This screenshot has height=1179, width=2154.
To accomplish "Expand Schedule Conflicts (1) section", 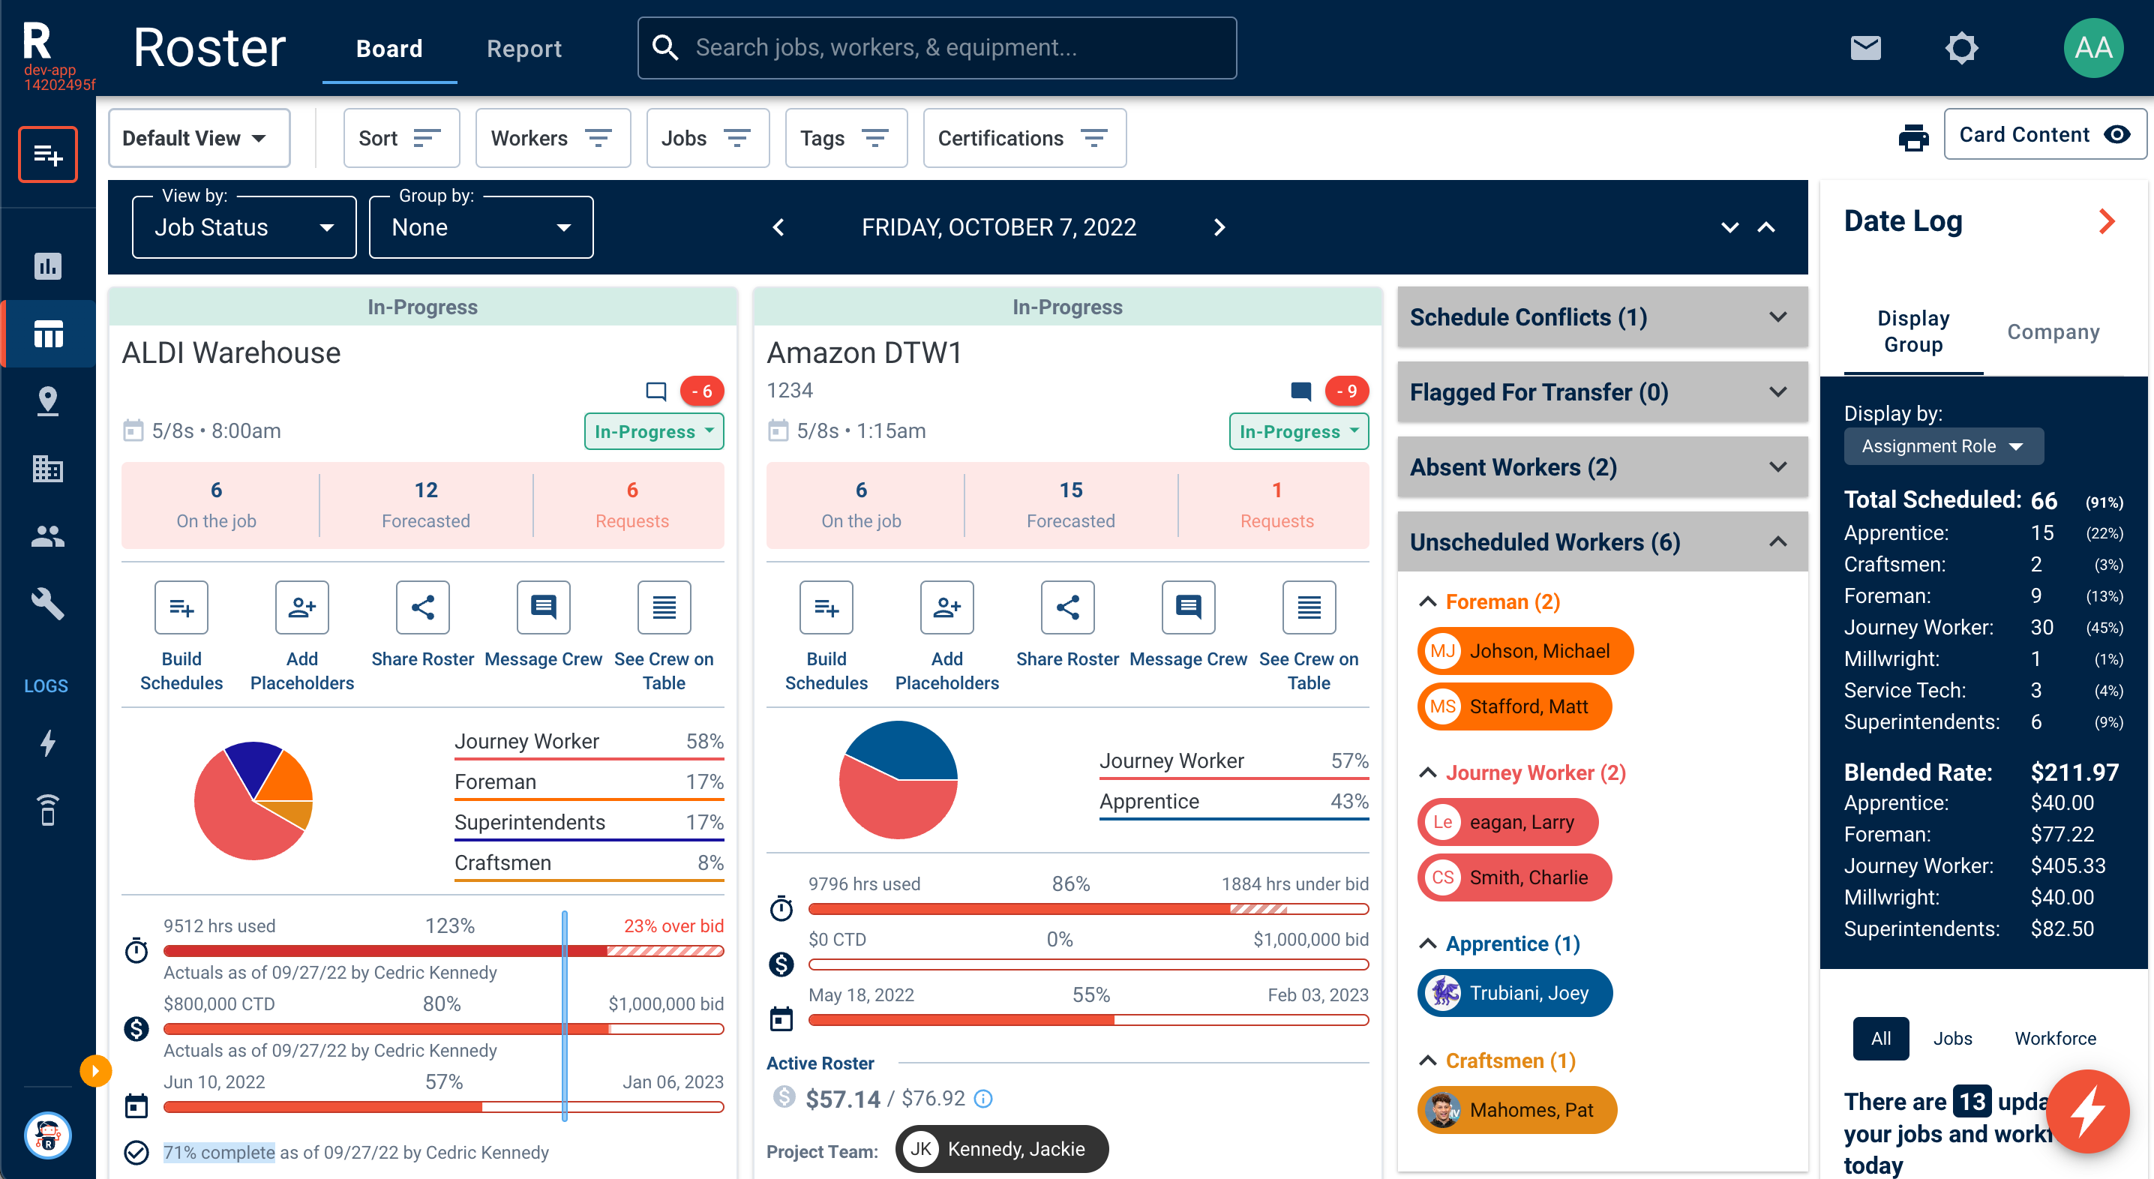I will click(x=1602, y=317).
